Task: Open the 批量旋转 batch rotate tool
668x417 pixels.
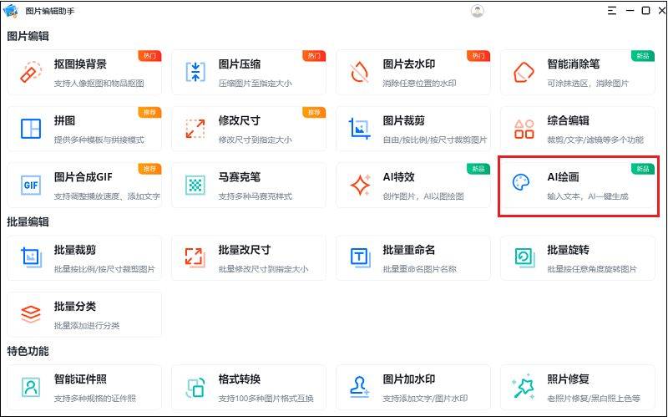Action: [x=578, y=257]
